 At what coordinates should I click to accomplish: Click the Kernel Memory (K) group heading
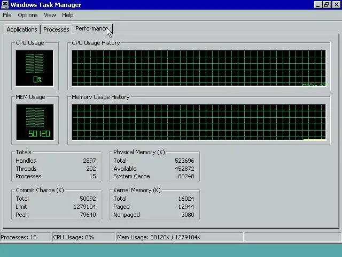137,190
